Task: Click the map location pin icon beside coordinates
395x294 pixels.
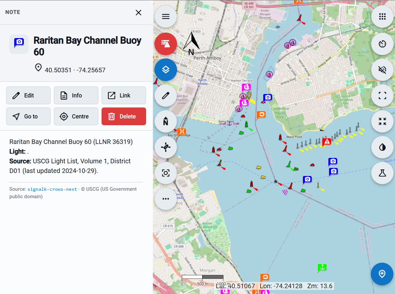Action: coord(38,68)
